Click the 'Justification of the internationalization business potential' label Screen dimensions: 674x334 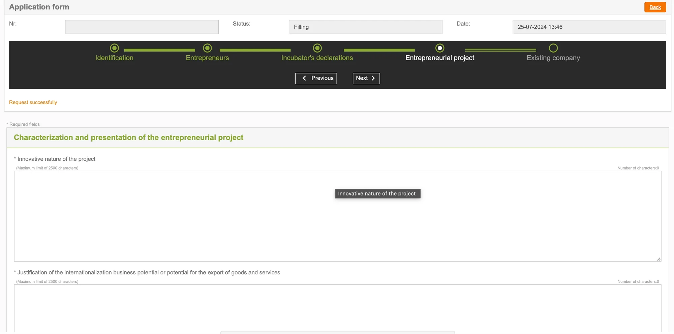149,273
